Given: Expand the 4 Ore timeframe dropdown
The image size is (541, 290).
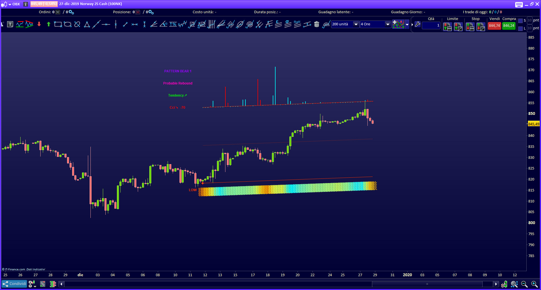Looking at the screenshot, I should pyautogui.click(x=388, y=24).
